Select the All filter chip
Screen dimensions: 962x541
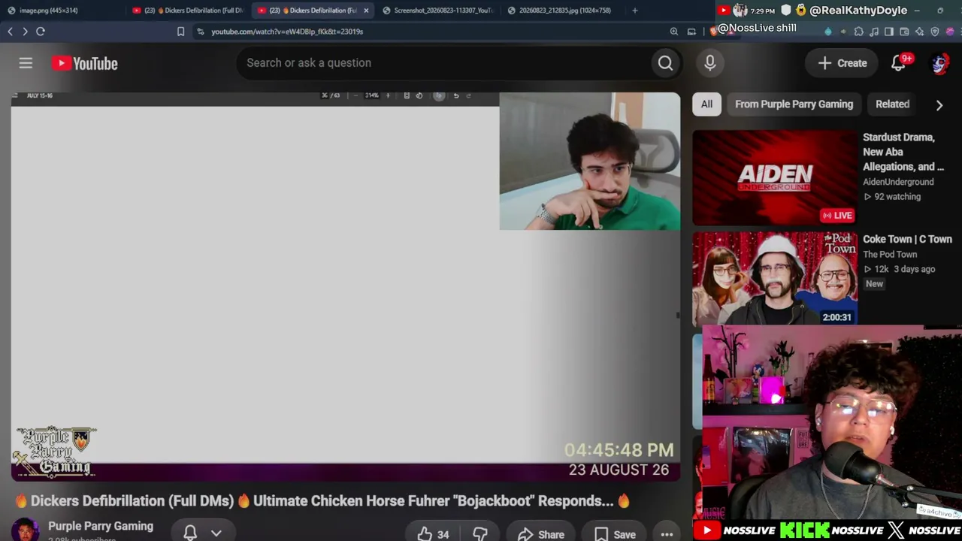[x=706, y=104]
